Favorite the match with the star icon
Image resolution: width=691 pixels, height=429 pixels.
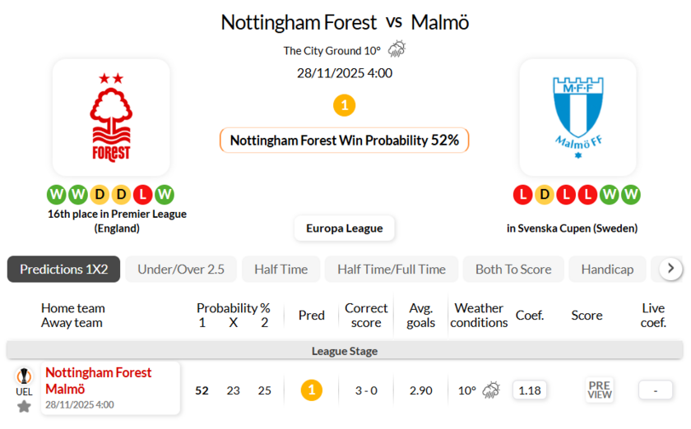(x=24, y=406)
